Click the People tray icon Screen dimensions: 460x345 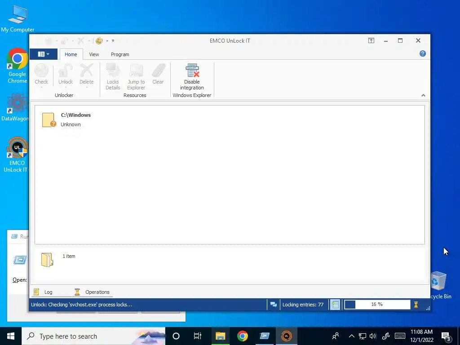pyautogui.click(x=336, y=336)
